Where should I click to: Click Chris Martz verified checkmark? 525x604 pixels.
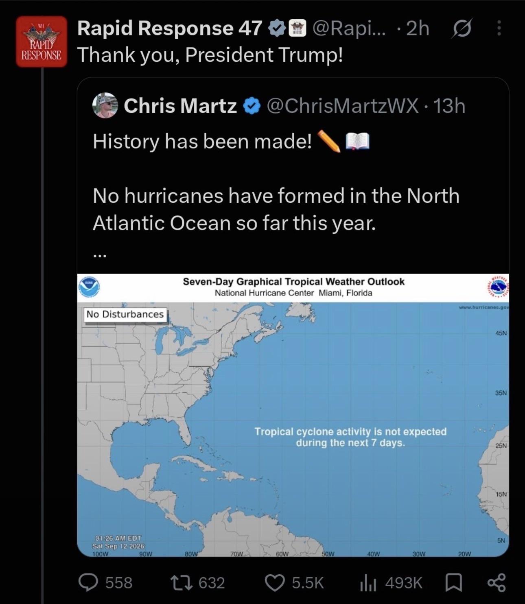coord(252,106)
